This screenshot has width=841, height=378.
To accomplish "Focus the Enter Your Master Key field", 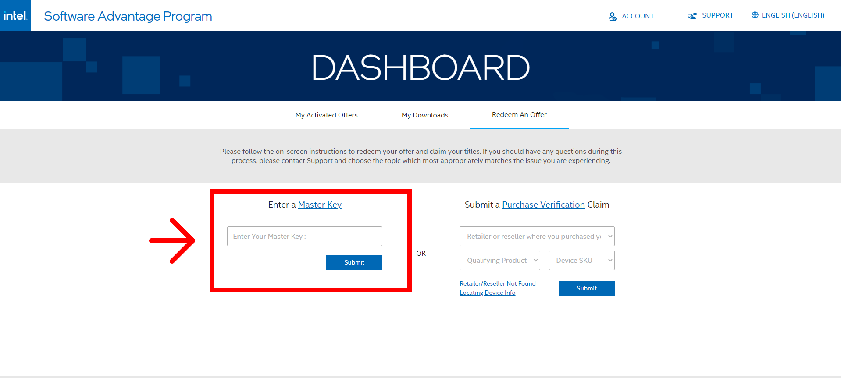I will point(304,237).
